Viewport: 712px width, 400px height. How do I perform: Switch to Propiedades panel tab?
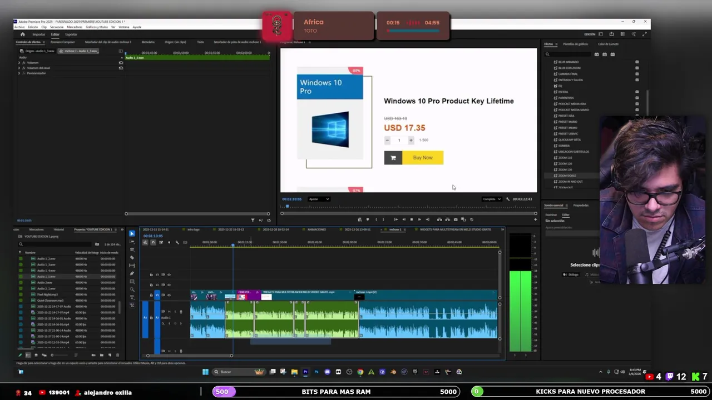(581, 206)
